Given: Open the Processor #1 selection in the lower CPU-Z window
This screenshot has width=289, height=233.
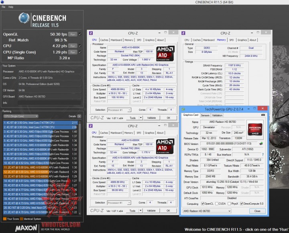Looking at the screenshot, I should 119,203.
